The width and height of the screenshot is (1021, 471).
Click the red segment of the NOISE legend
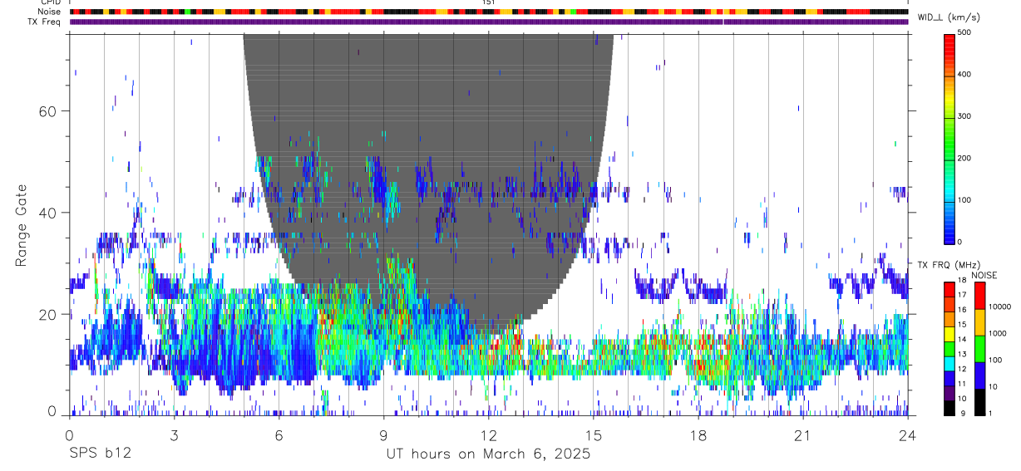click(x=979, y=296)
